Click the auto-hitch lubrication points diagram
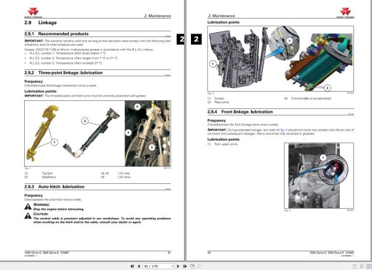 [280, 59]
